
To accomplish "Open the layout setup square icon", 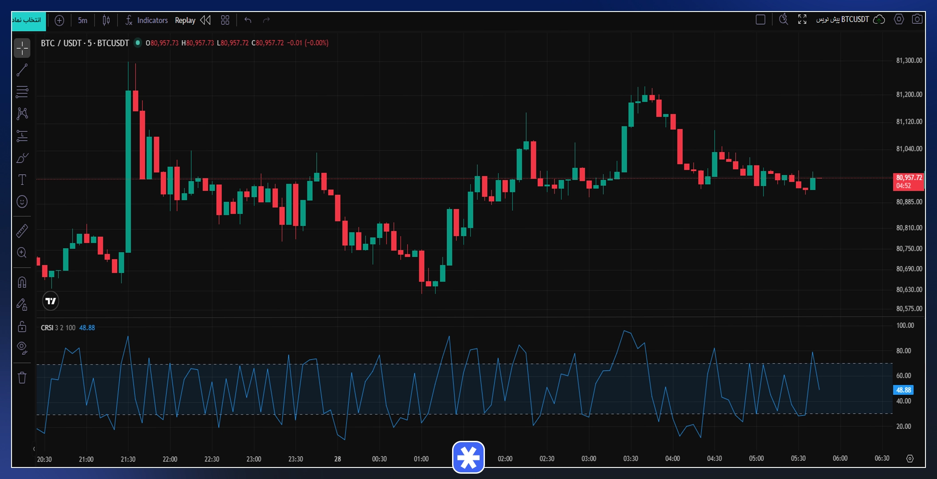I will 760,20.
